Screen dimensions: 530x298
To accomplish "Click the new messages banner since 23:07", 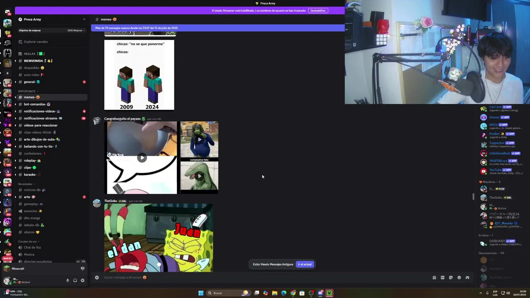I will coord(218,28).
